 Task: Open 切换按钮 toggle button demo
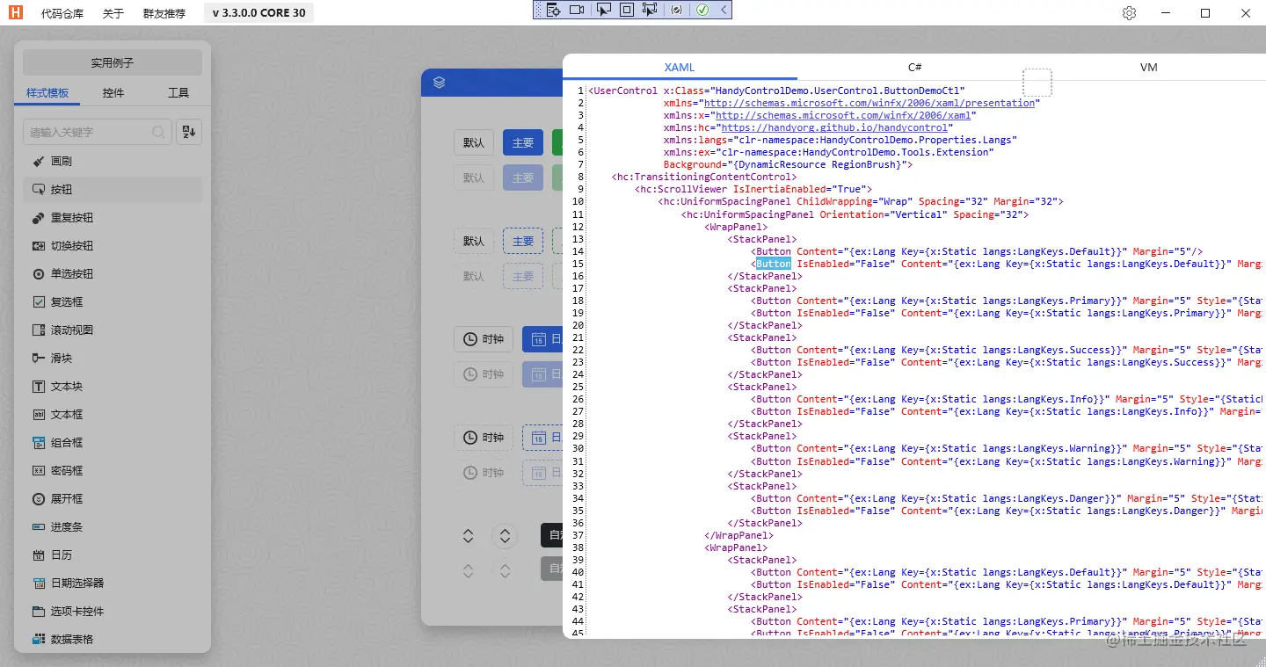pos(113,246)
